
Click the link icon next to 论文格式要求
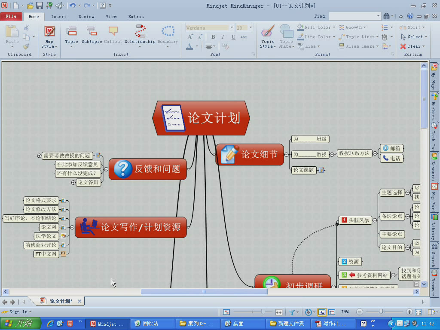63,200
